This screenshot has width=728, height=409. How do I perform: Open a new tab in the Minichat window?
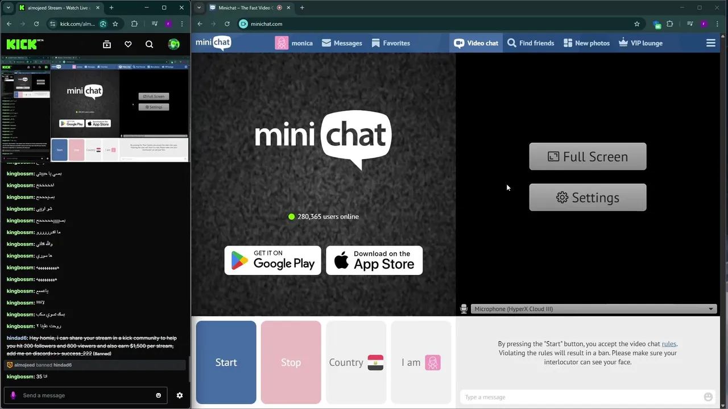point(301,8)
